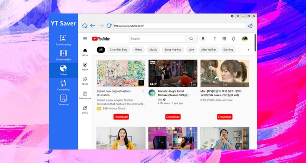Screen dimensions: 306x163
Task: Navigate back with the left arrow
Action: click(93, 26)
